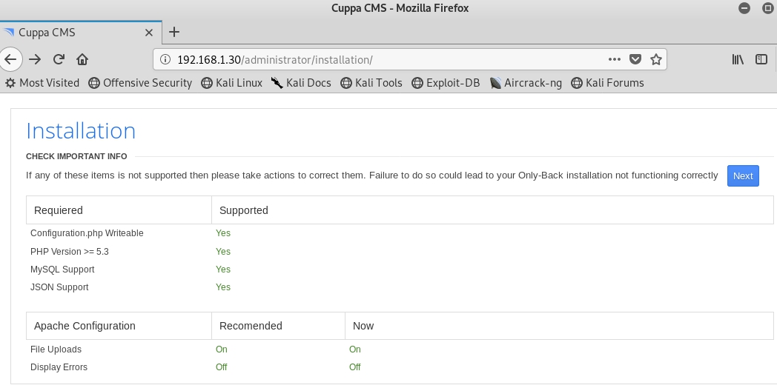Toggle the sidebar view icon
Screen dimensions: 777x388
[x=761, y=59]
